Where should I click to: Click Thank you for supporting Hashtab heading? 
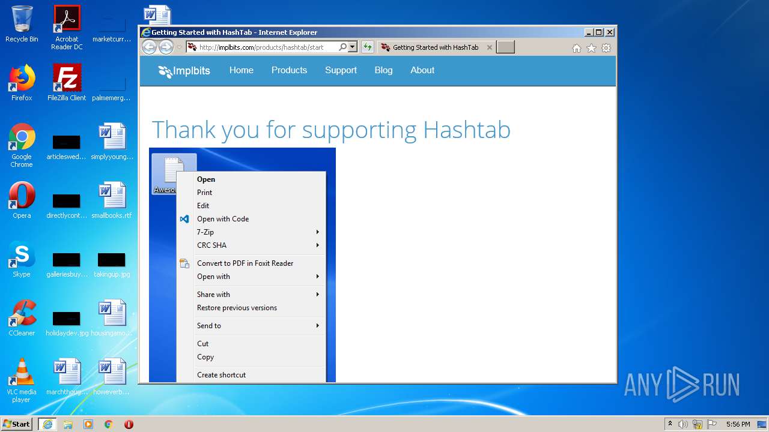(x=331, y=130)
